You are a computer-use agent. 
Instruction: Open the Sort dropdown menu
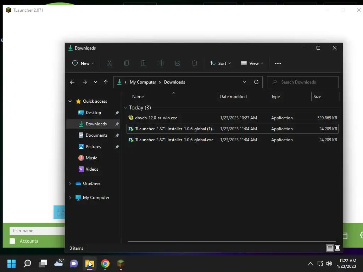pos(220,63)
